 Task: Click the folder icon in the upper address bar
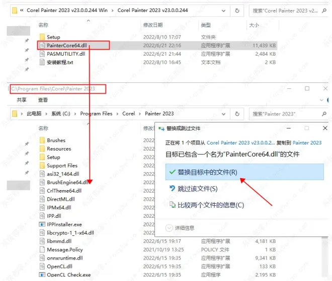point(15,11)
